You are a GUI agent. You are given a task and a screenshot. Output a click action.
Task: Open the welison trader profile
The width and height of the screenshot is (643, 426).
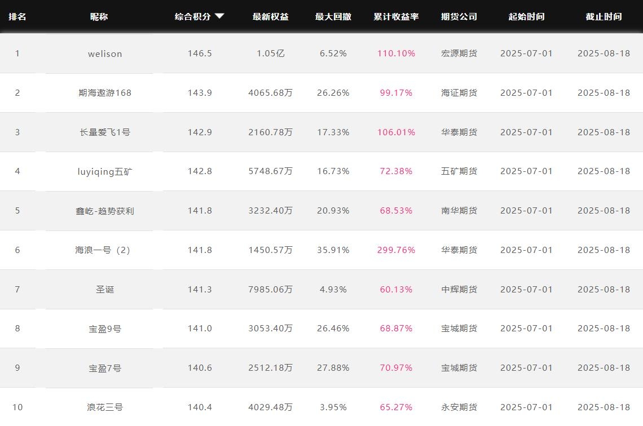pos(105,54)
